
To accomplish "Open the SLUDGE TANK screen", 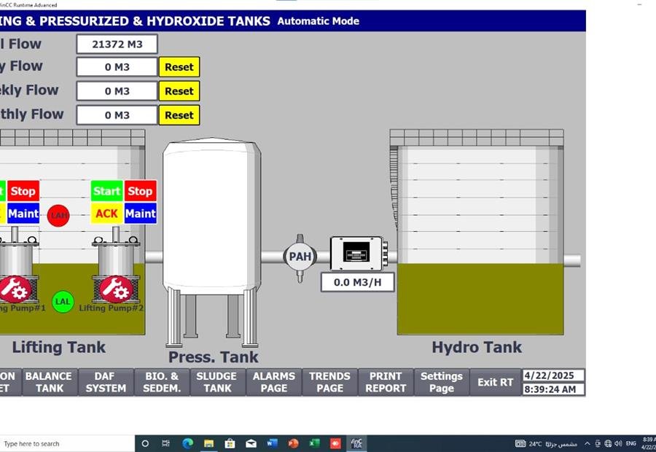I will (217, 382).
